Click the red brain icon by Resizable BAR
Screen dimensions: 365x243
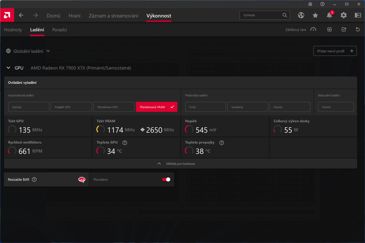click(82, 179)
